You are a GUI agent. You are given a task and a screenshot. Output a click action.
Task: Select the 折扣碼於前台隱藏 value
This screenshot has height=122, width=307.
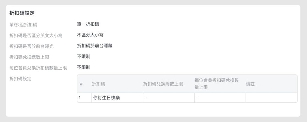click(x=95, y=46)
